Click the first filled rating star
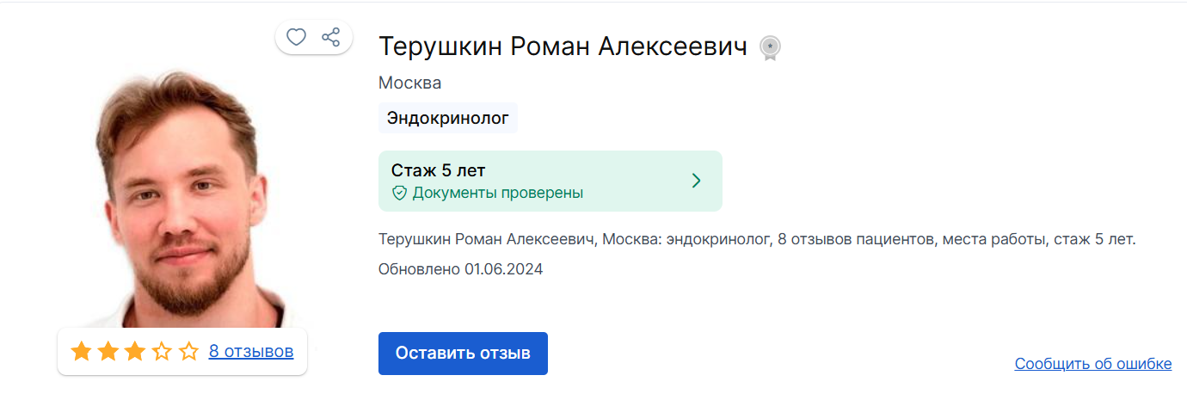 [82, 351]
